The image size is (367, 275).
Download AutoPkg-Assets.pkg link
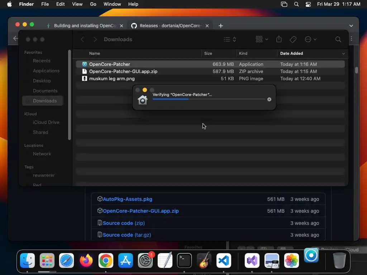click(128, 199)
